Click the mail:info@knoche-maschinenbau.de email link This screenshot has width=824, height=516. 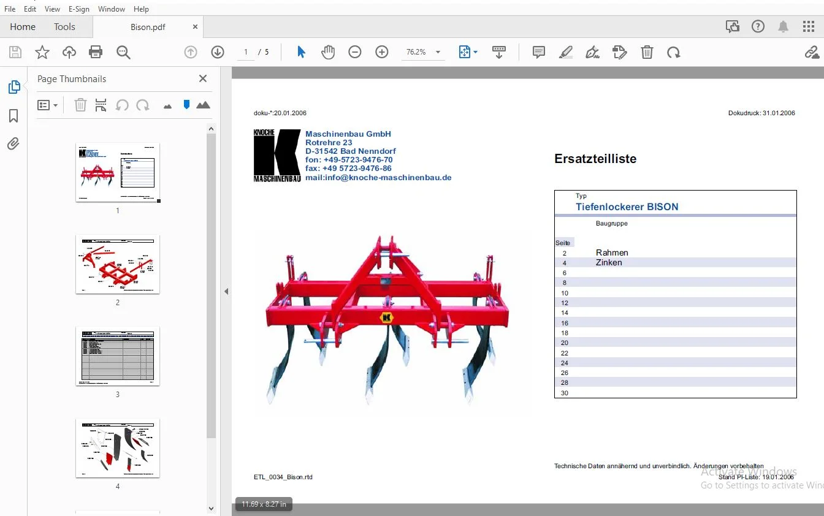tap(378, 178)
